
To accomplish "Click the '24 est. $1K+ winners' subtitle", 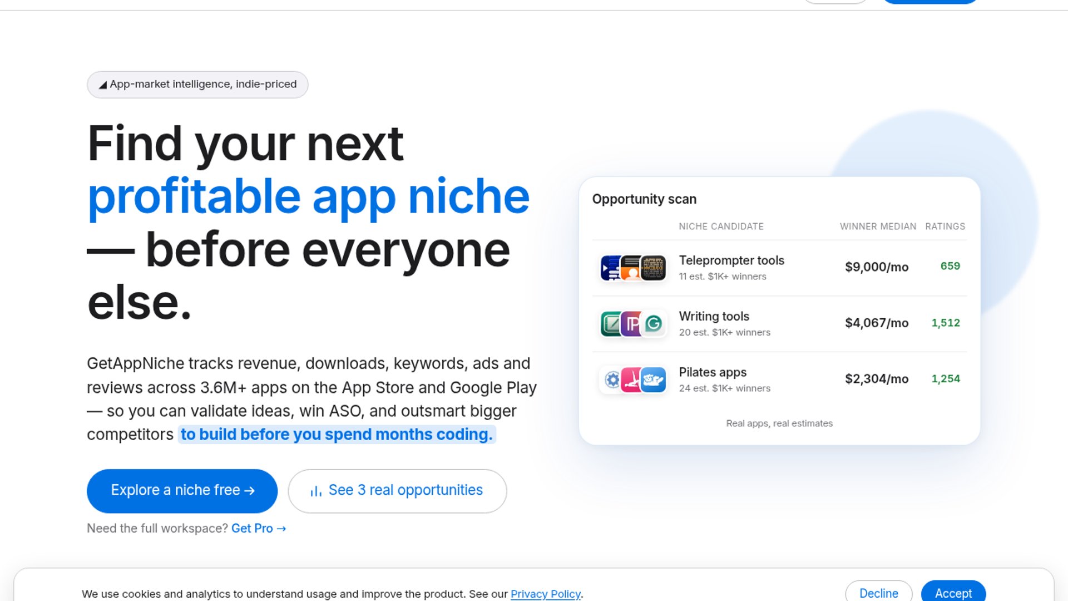I will (x=725, y=388).
